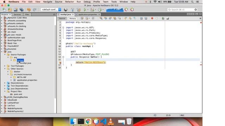Image resolution: width=225 pixels, height=126 pixels.
Task: Open the Navigate menu
Action: coord(48,2)
